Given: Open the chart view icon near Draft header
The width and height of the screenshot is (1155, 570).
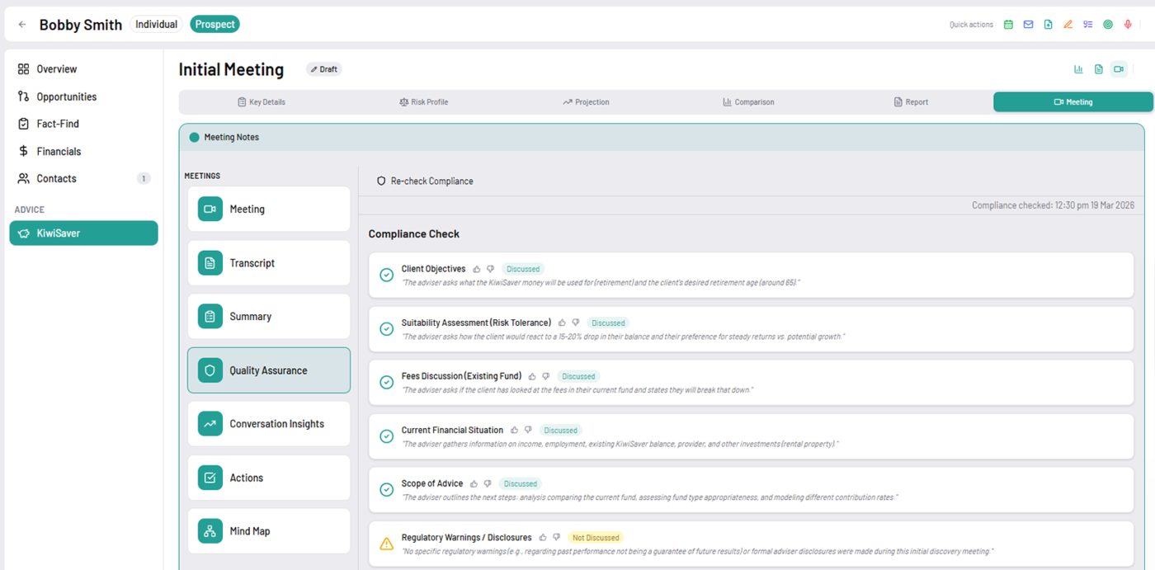Looking at the screenshot, I should pos(1078,69).
